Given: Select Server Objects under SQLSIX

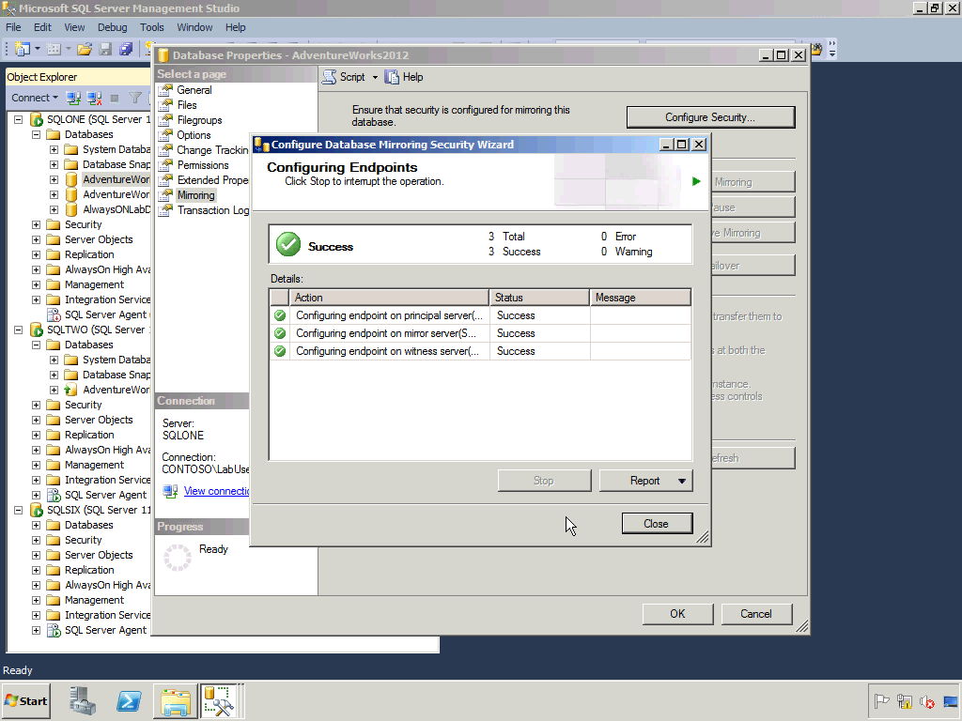Looking at the screenshot, I should click(x=99, y=555).
